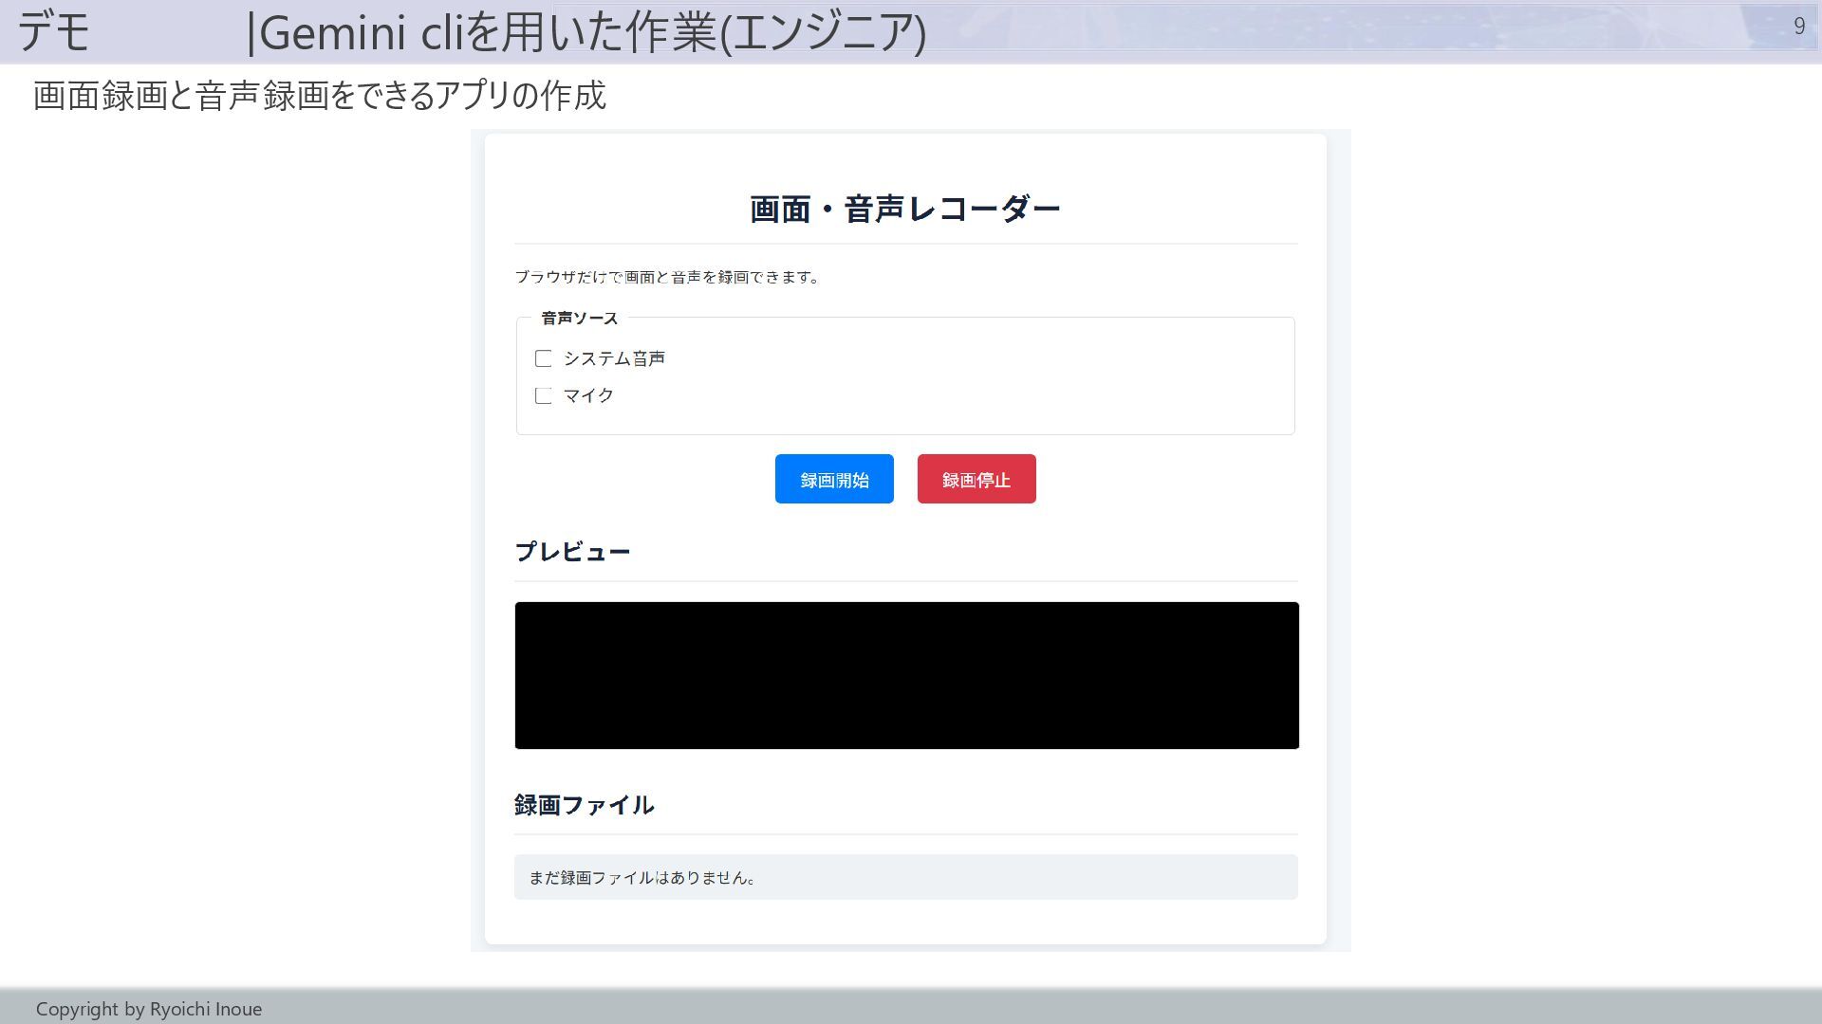This screenshot has width=1822, height=1024.
Task: Click the システム音声 label text
Action: click(614, 358)
